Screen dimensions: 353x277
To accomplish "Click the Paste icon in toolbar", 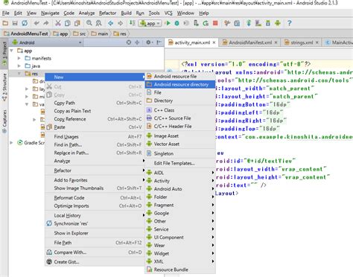I will [x=77, y=23].
